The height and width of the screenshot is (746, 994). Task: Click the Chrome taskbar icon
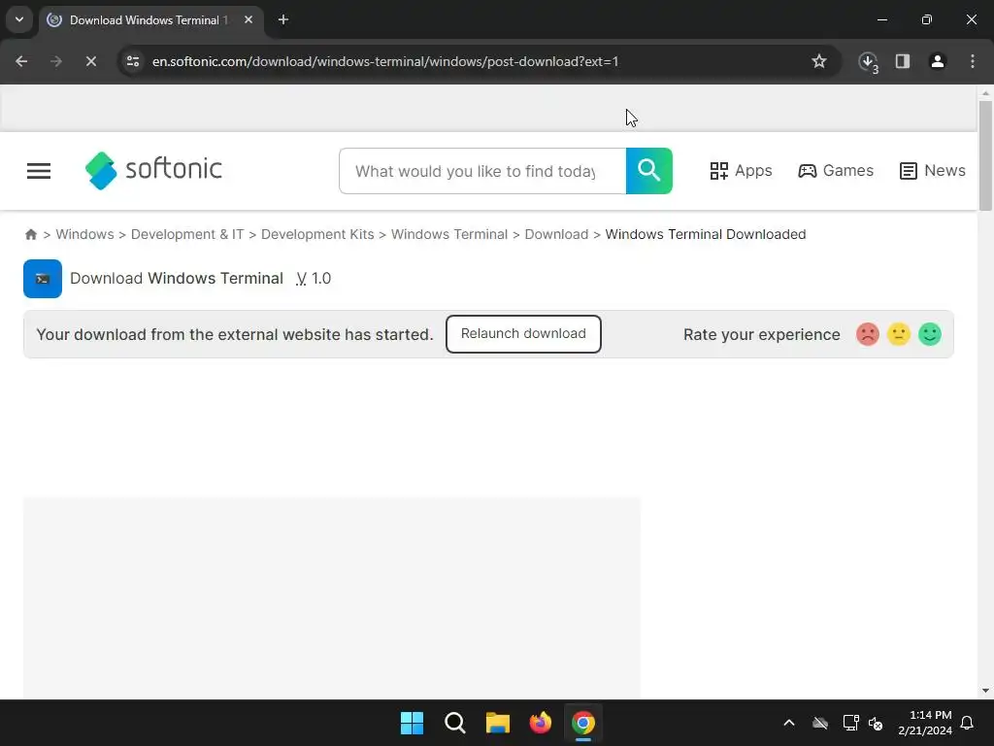pos(583,723)
